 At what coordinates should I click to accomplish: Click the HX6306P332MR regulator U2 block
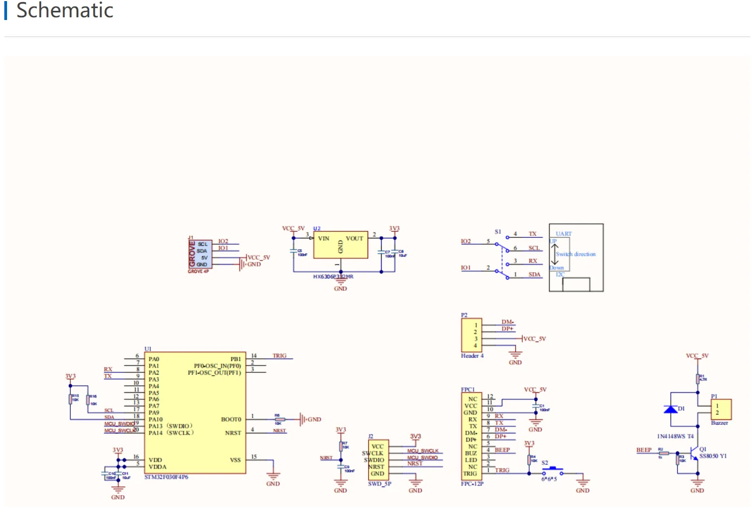point(340,246)
